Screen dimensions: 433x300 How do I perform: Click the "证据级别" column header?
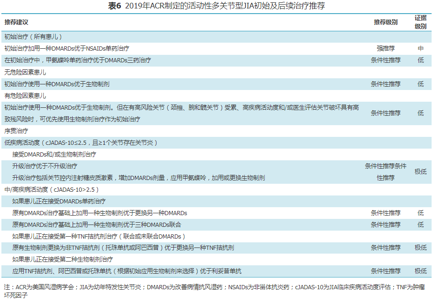420,22
